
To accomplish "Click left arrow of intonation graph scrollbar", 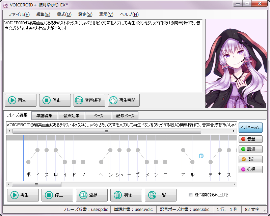I will tap(8, 185).
